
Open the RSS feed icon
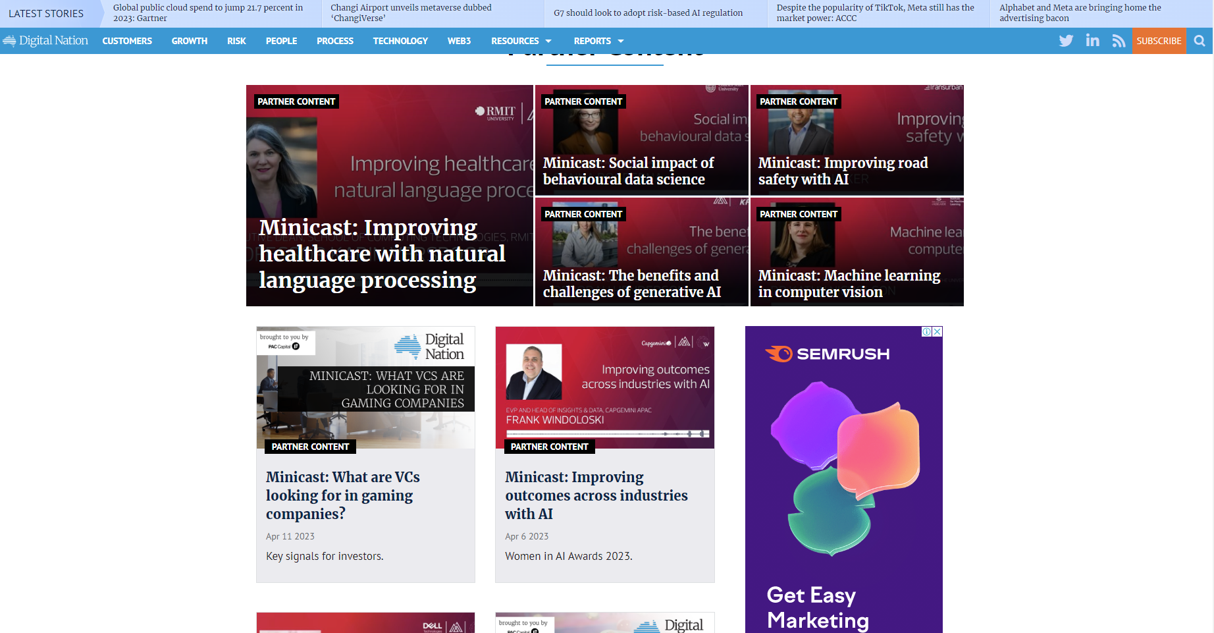[x=1119, y=41]
